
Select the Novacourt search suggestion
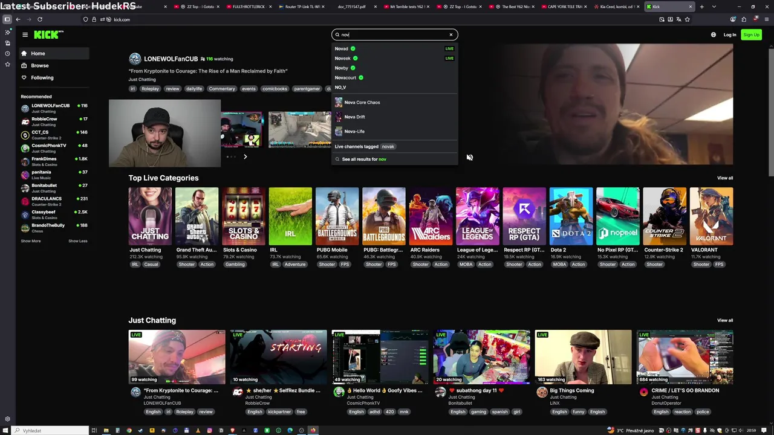(x=394, y=77)
